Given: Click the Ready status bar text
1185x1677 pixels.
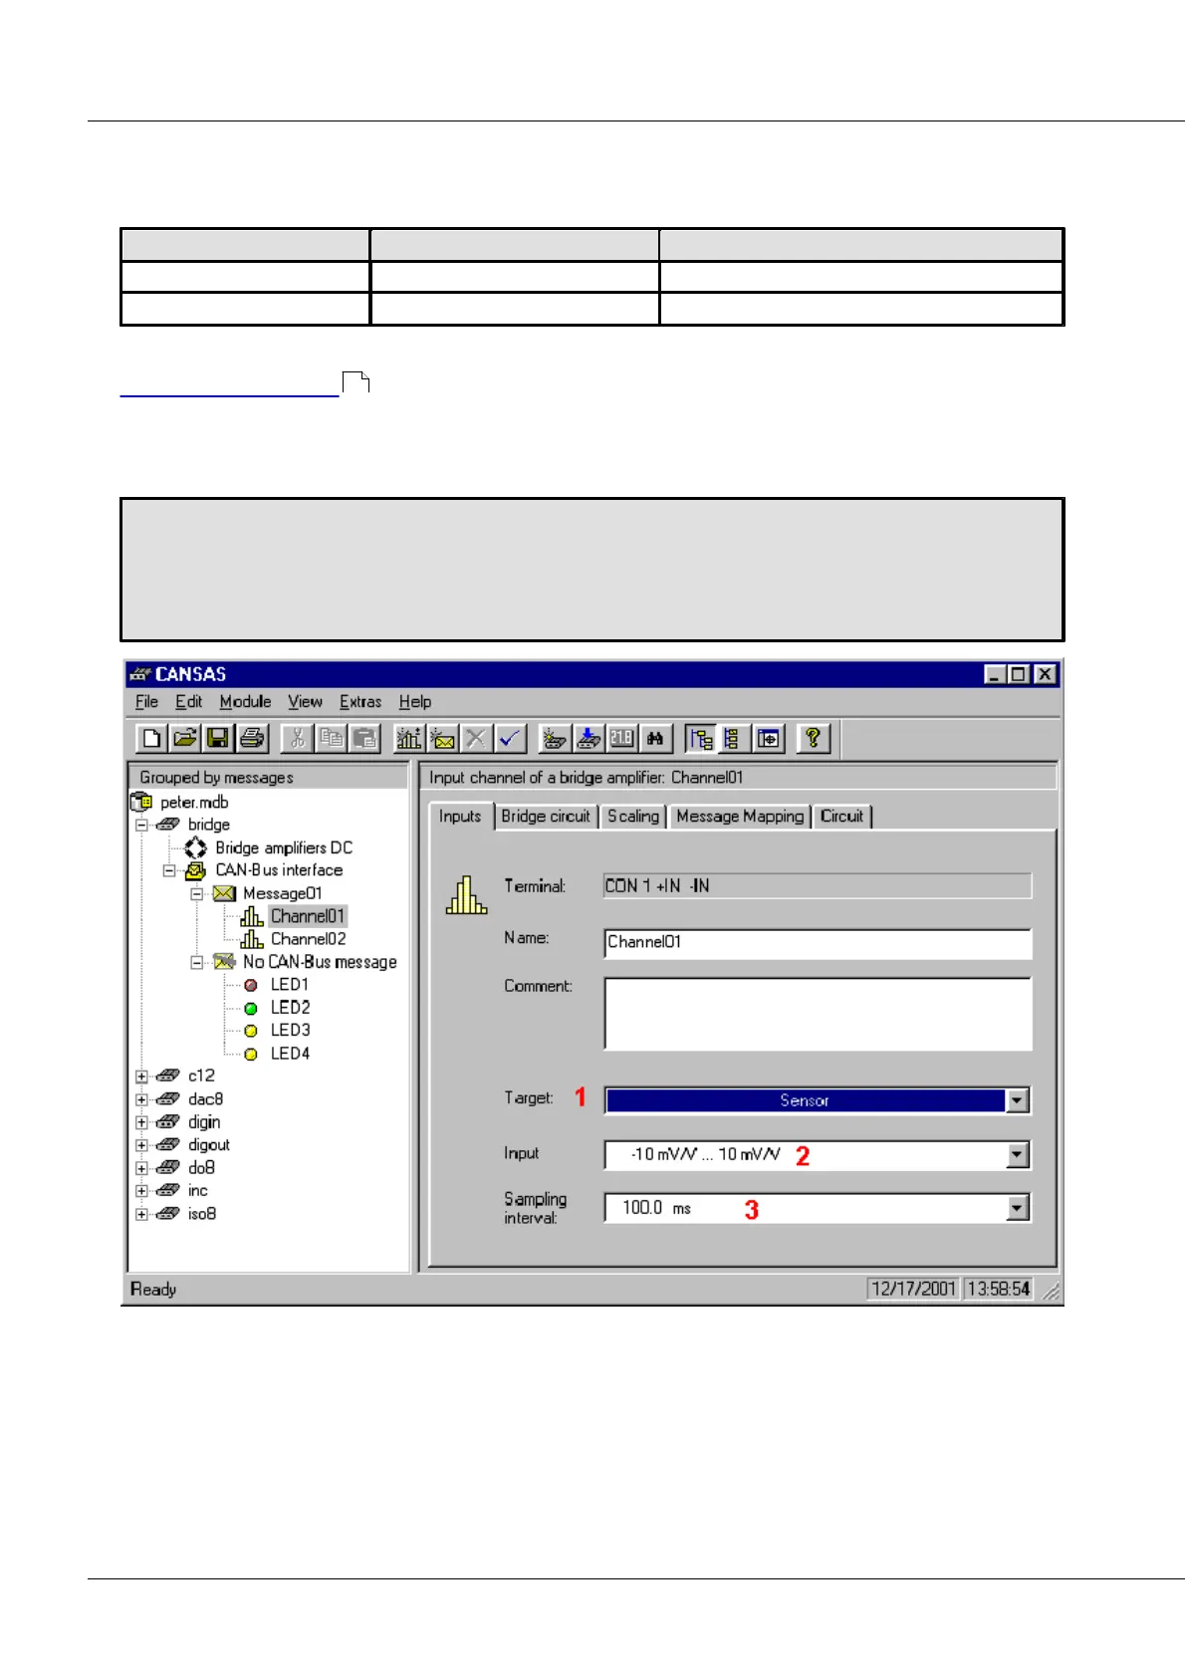Looking at the screenshot, I should pyautogui.click(x=153, y=1289).
